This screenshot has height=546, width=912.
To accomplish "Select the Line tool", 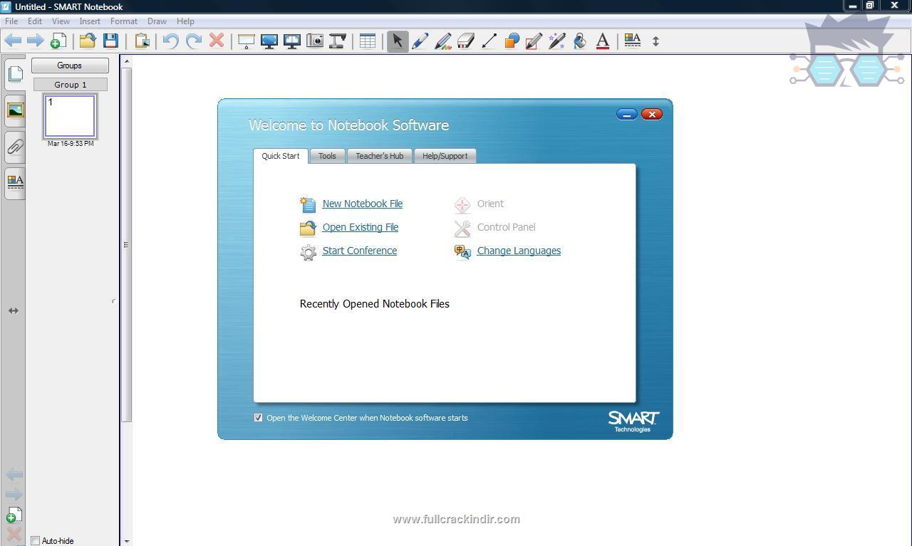I will [x=489, y=41].
